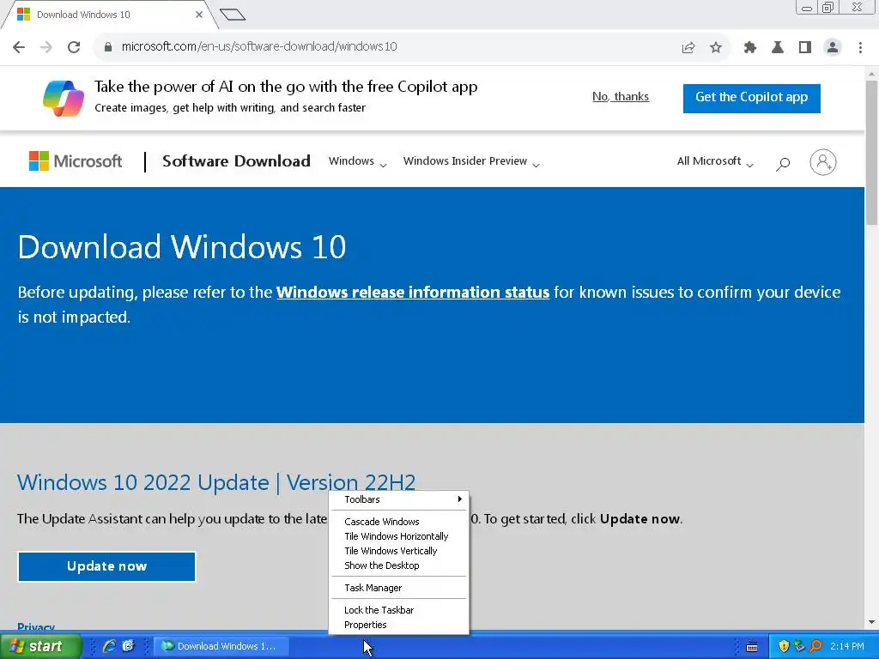
Task: Click the Software Download heading link
Action: tap(236, 161)
